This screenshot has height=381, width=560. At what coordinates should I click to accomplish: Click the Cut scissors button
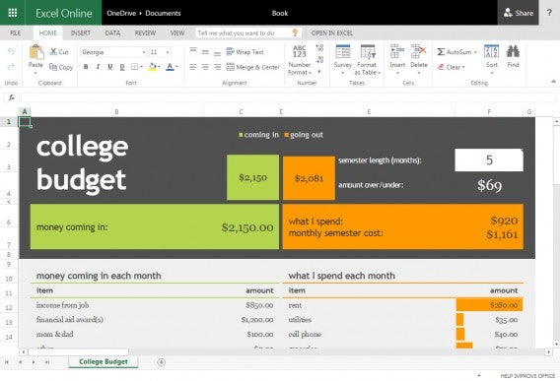point(59,52)
